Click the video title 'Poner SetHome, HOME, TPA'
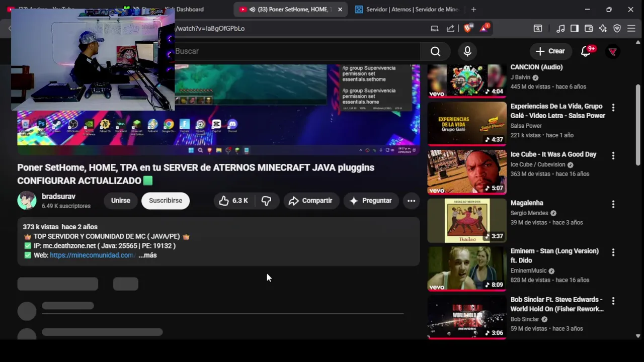 [196, 174]
